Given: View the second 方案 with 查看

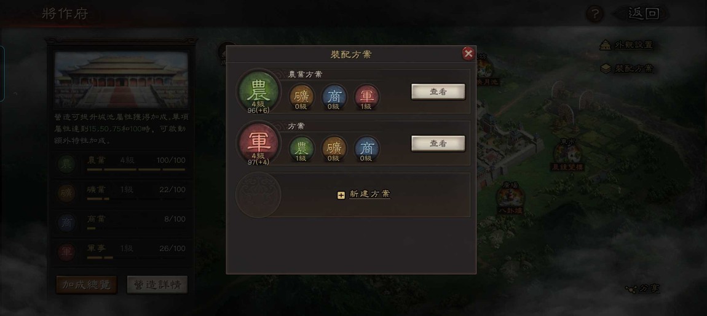Looking at the screenshot, I should (x=438, y=143).
